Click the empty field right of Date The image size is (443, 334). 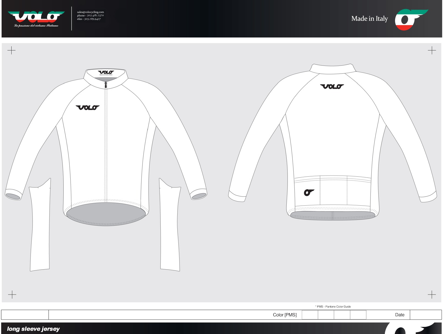click(426, 315)
